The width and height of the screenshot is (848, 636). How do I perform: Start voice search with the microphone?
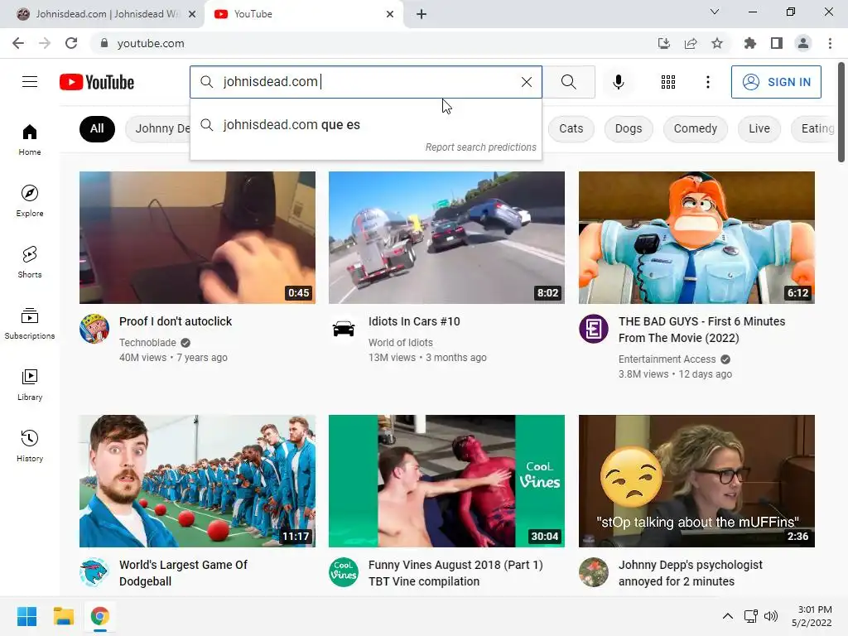tap(618, 82)
